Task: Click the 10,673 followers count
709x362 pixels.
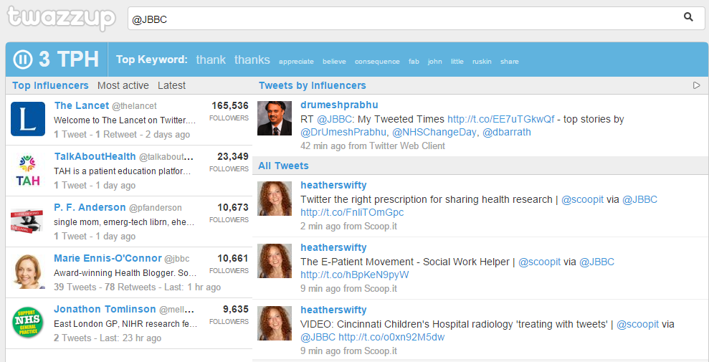Action: (x=233, y=207)
